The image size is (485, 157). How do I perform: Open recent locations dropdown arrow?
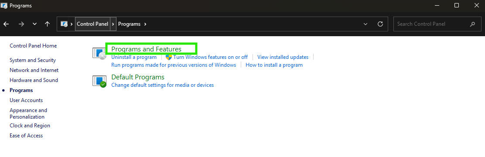[x=34, y=24]
